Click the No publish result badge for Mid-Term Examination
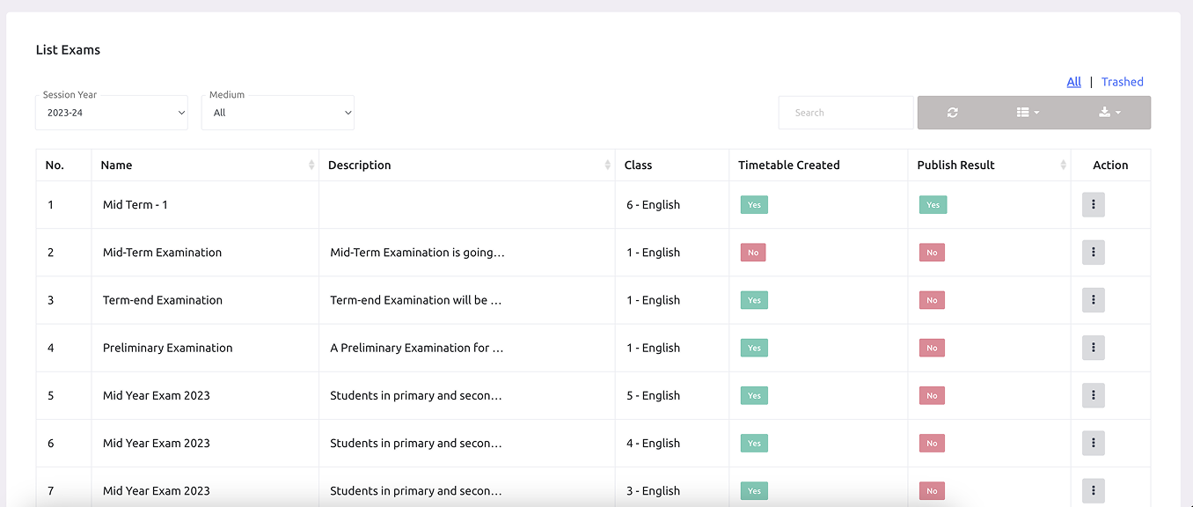The width and height of the screenshot is (1193, 507). click(932, 253)
